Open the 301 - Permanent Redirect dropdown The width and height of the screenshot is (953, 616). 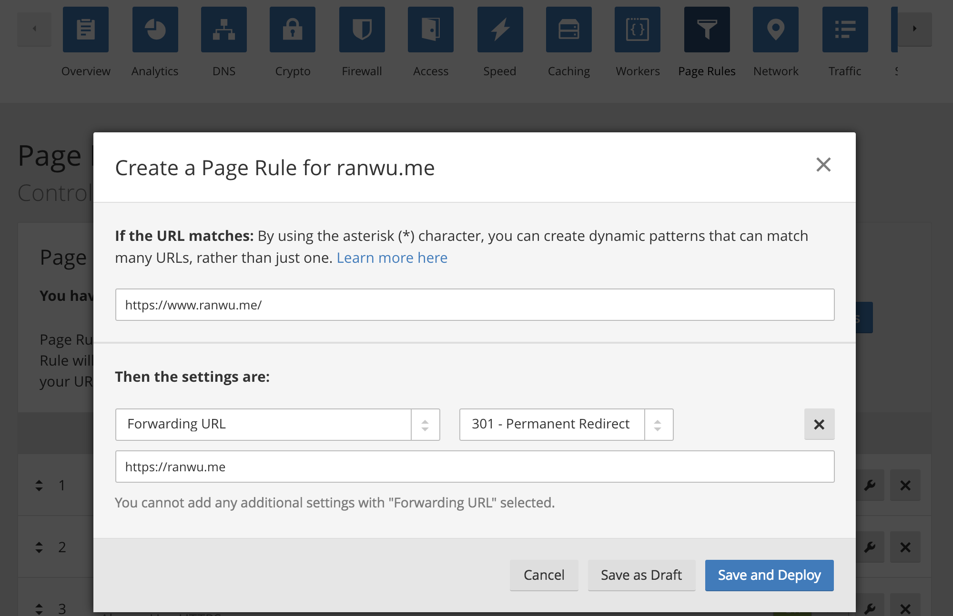(566, 424)
